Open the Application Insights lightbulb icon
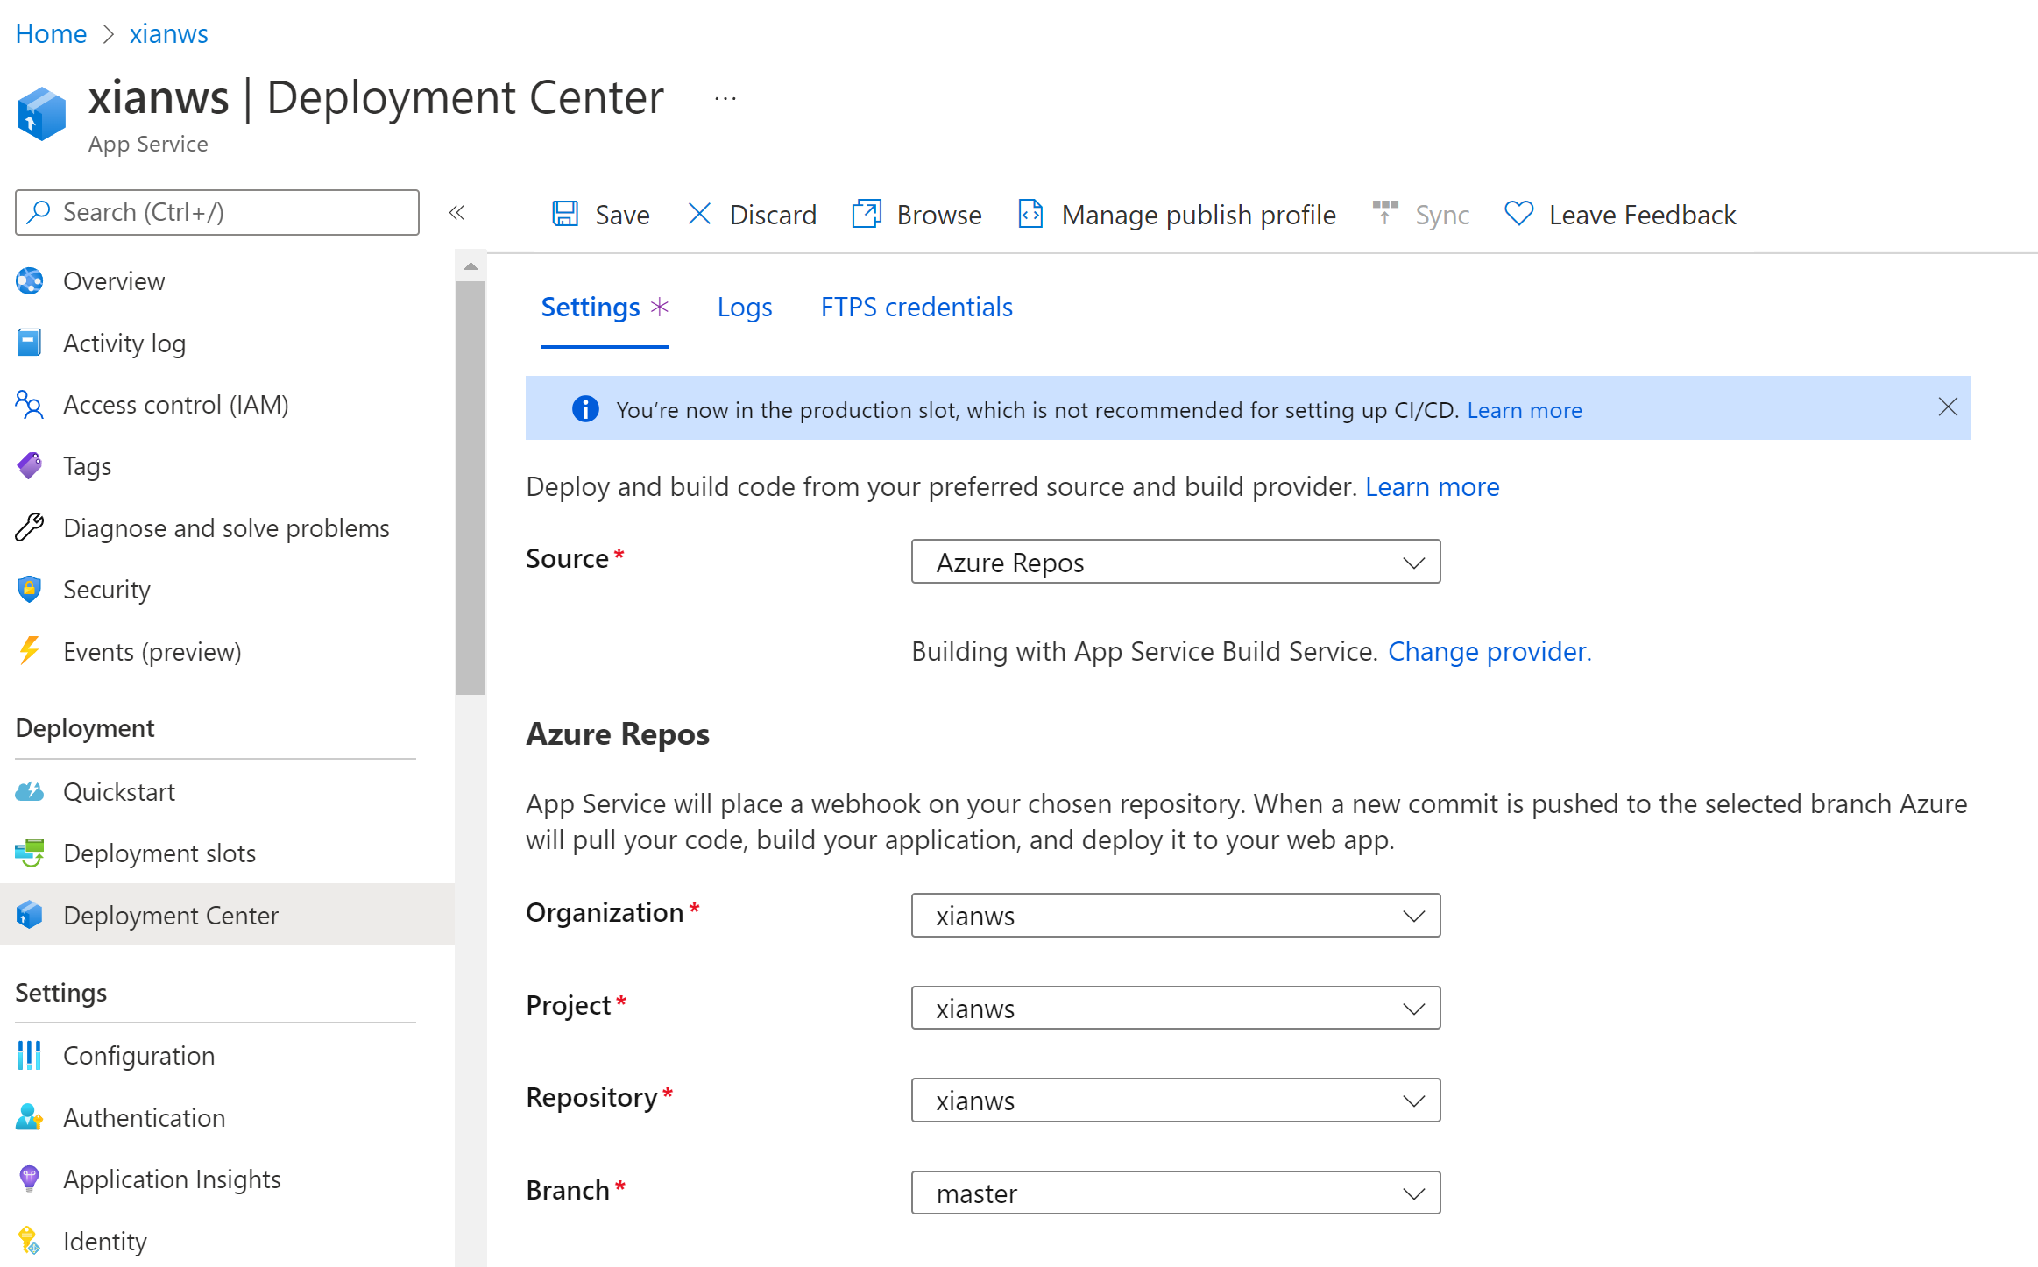The height and width of the screenshot is (1267, 2038). (30, 1179)
